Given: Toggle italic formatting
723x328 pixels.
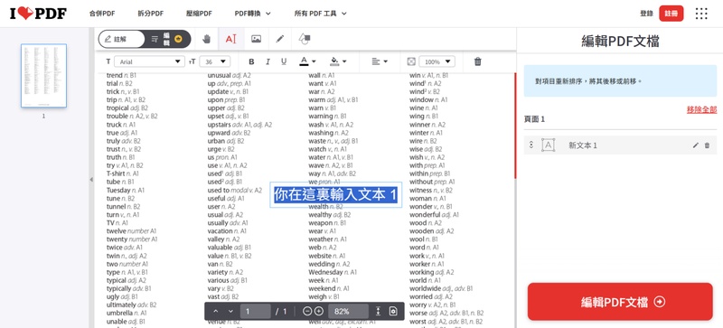Looking at the screenshot, I should coord(268,61).
